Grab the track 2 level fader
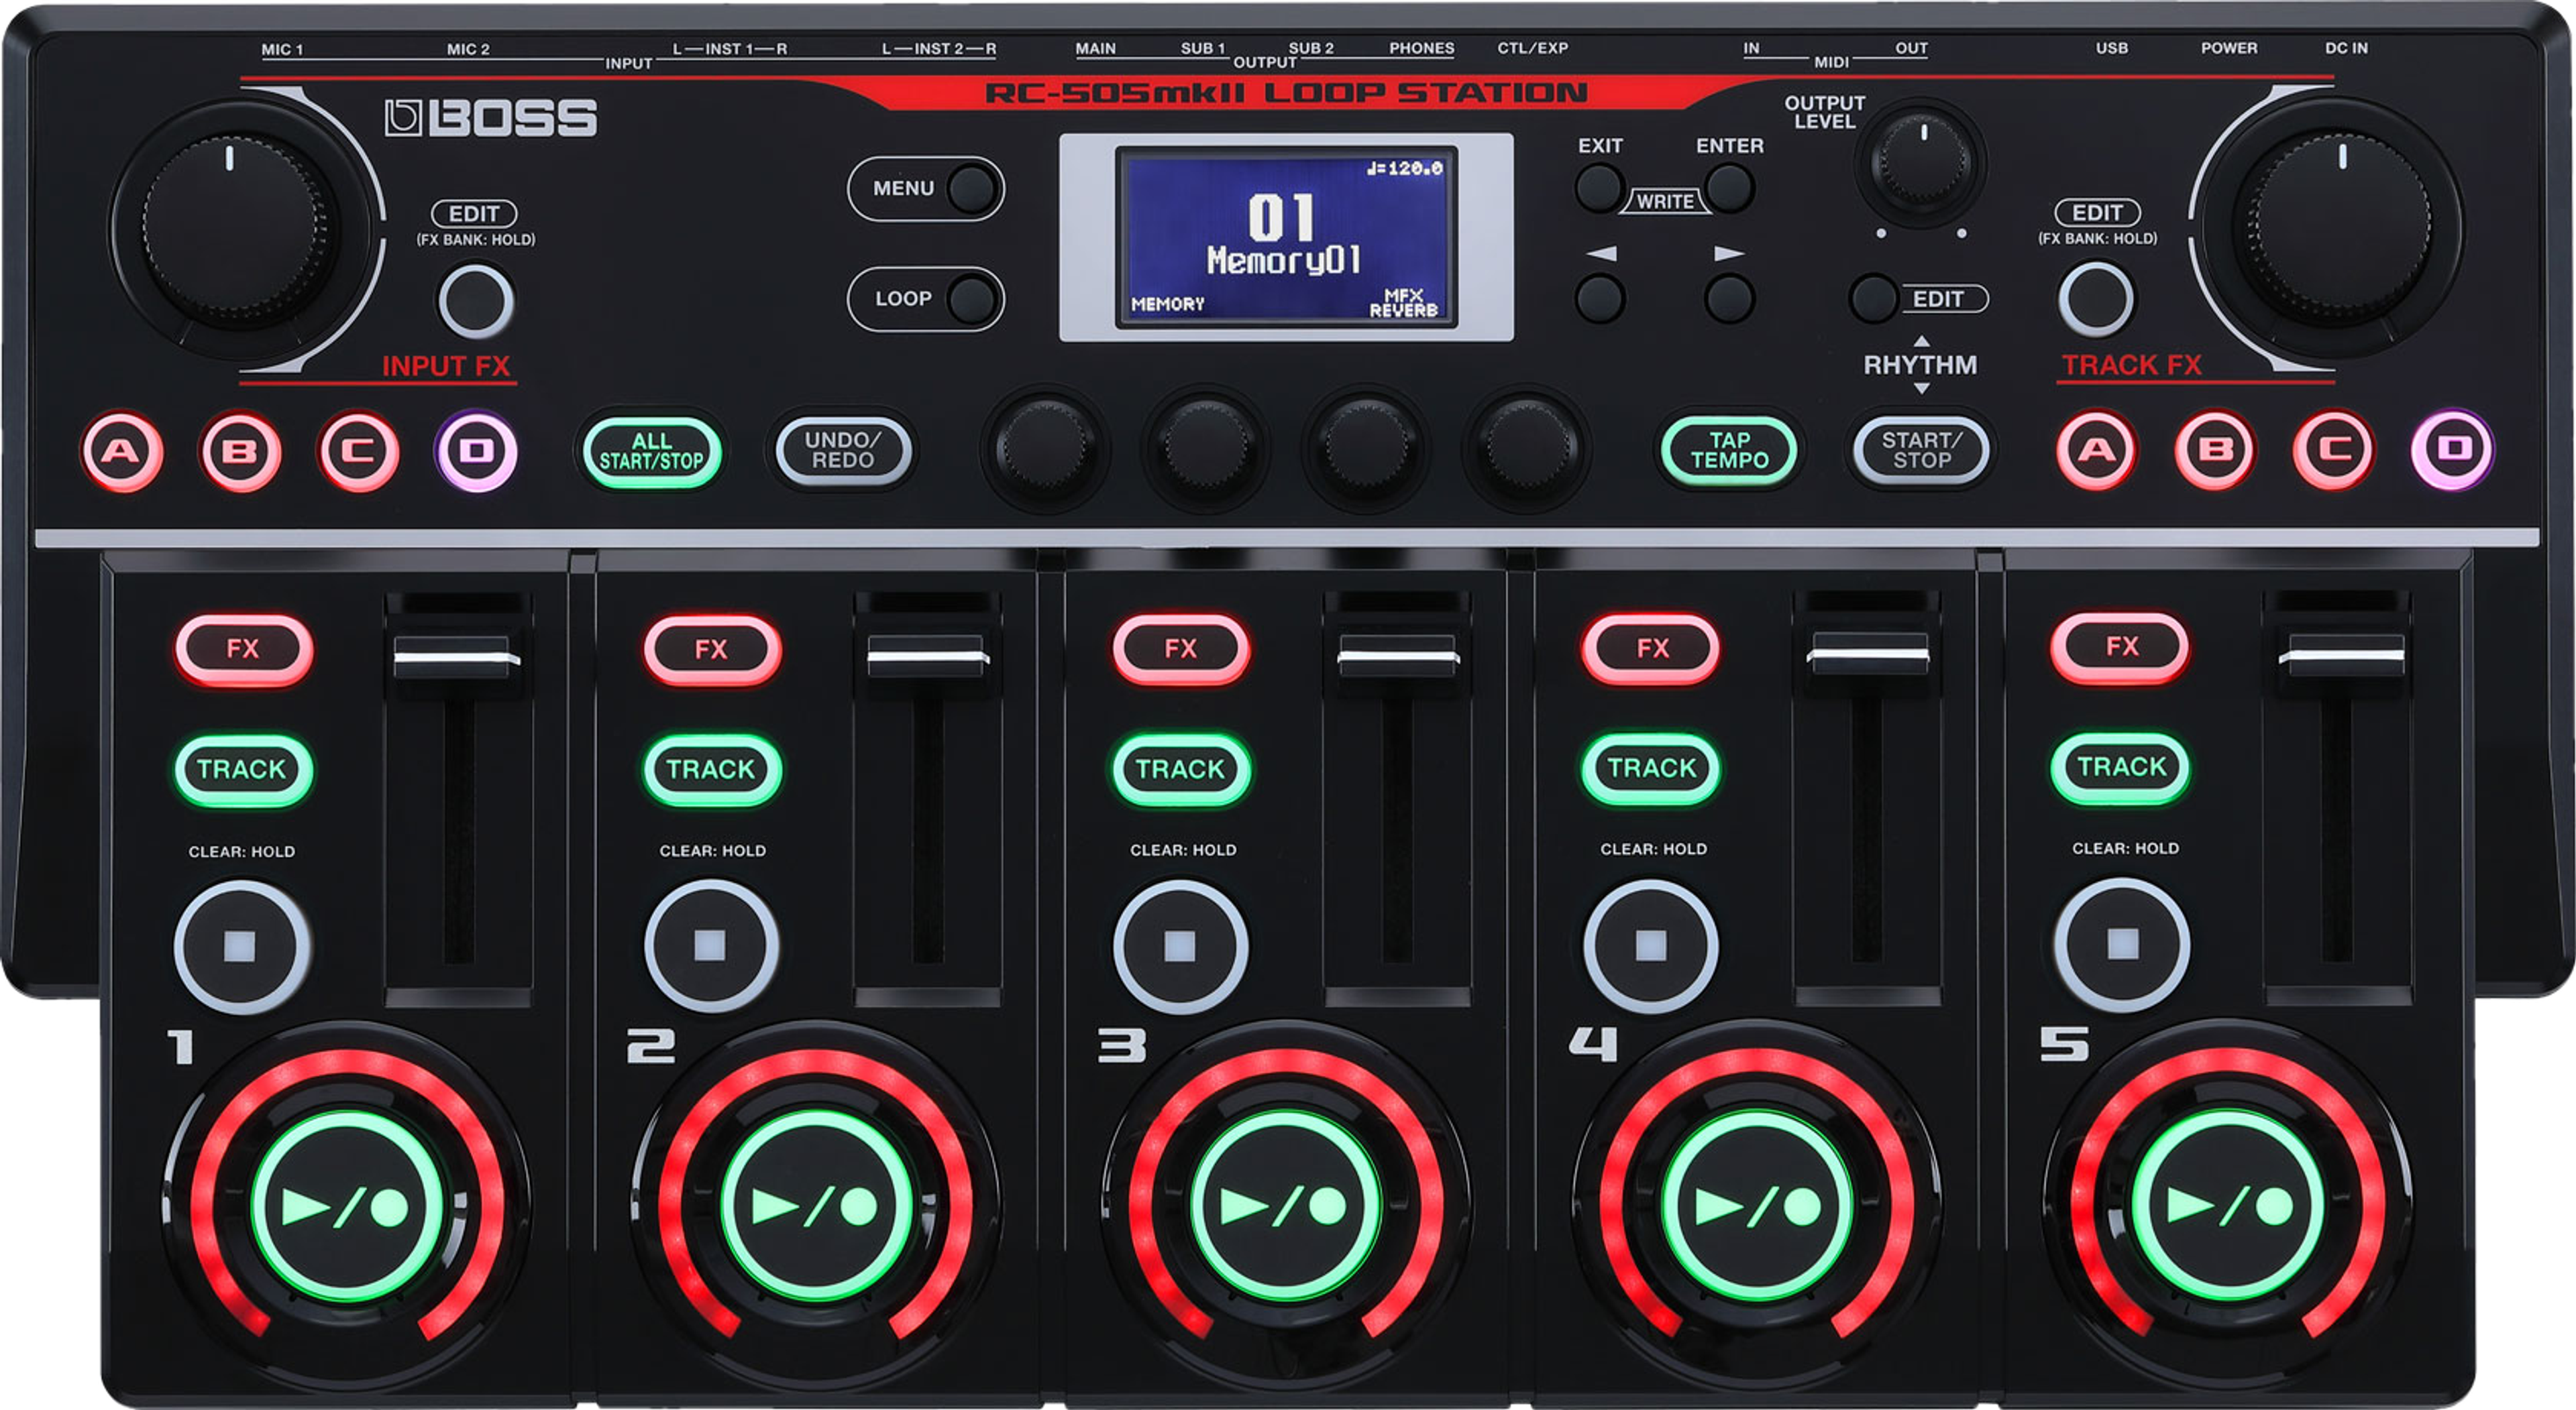Image resolution: width=2576 pixels, height=1410 pixels. 927,656
